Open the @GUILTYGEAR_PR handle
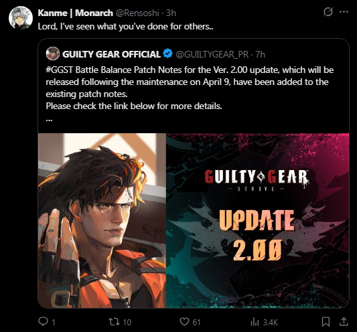Image resolution: width=357 pixels, height=332 pixels. (212, 54)
